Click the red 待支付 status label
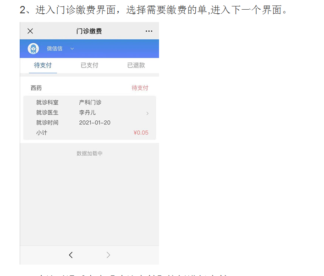The height and width of the screenshot is (276, 324). (140, 88)
